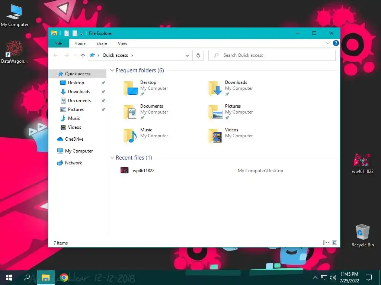Open Customize Quick Access Toolbar dropdown
Image resolution: width=381 pixels, height=285 pixels.
81,33
